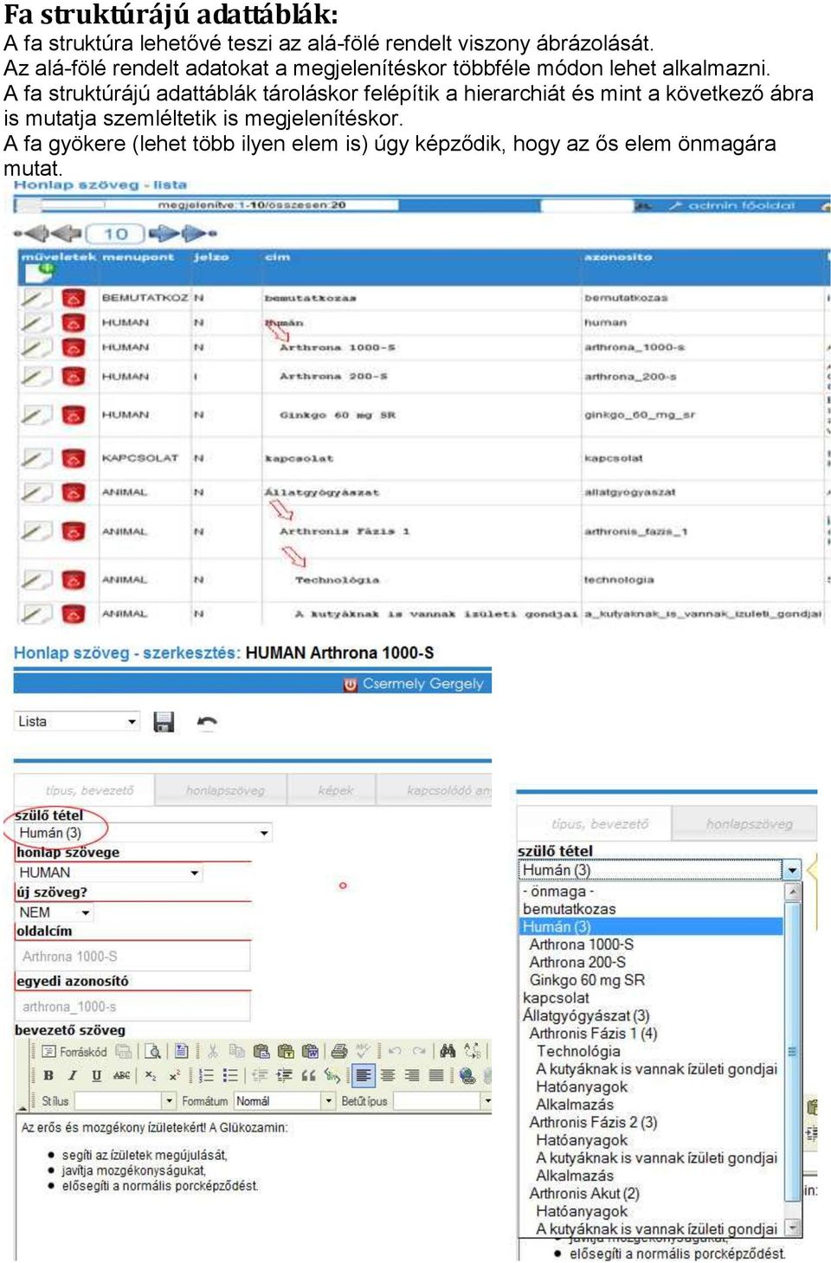Insert a numbered list in the editor
Screen dimensions: 831x1263
click(x=206, y=1075)
